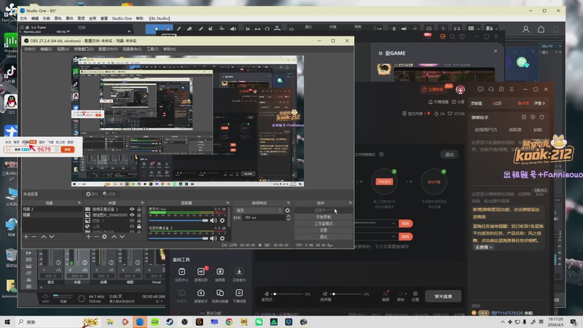
Task: Mute the 麦克风/Aux mixer channel speaker
Action: click(213, 221)
